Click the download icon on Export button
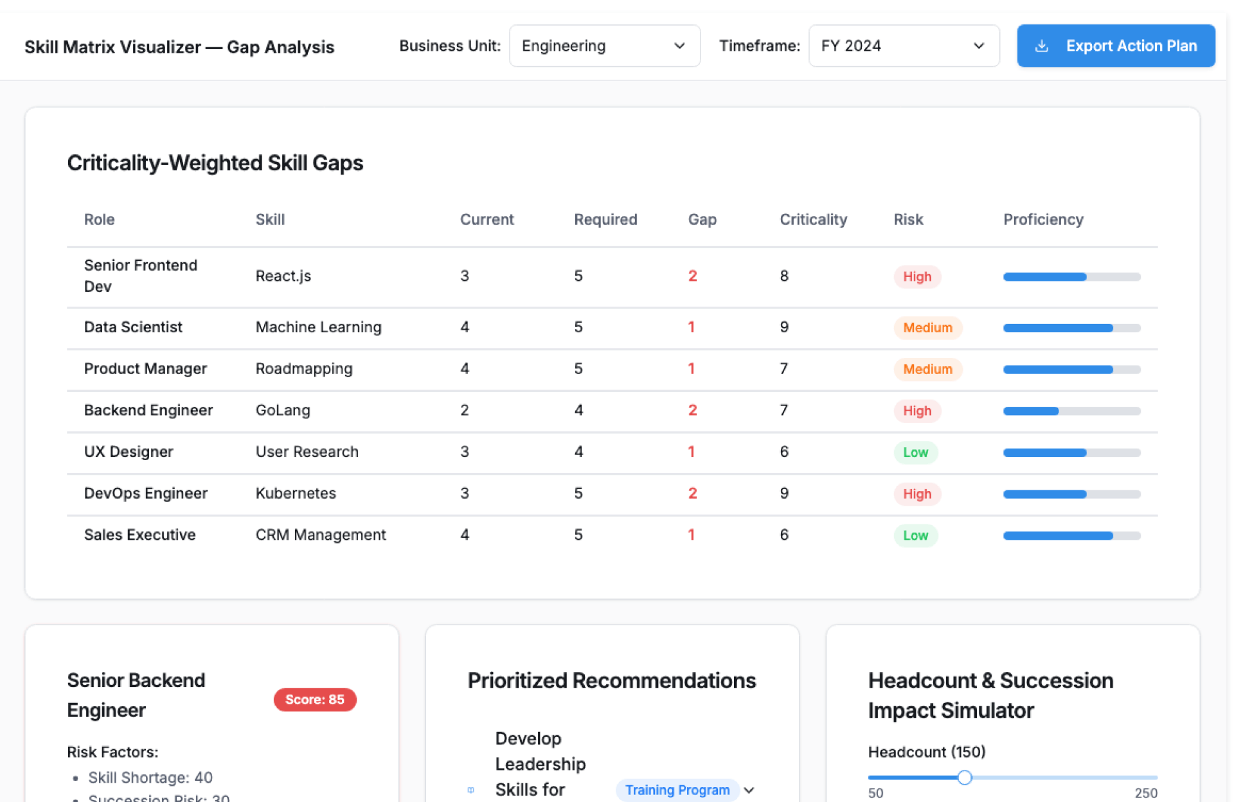The width and height of the screenshot is (1234, 802). click(x=1041, y=46)
